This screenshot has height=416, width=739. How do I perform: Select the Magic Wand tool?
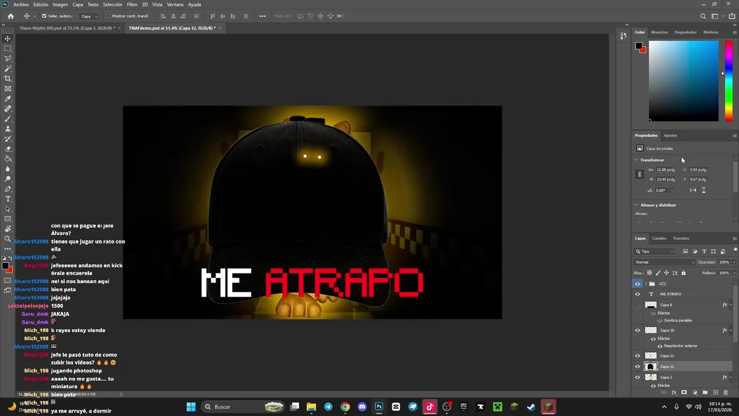(x=8, y=69)
